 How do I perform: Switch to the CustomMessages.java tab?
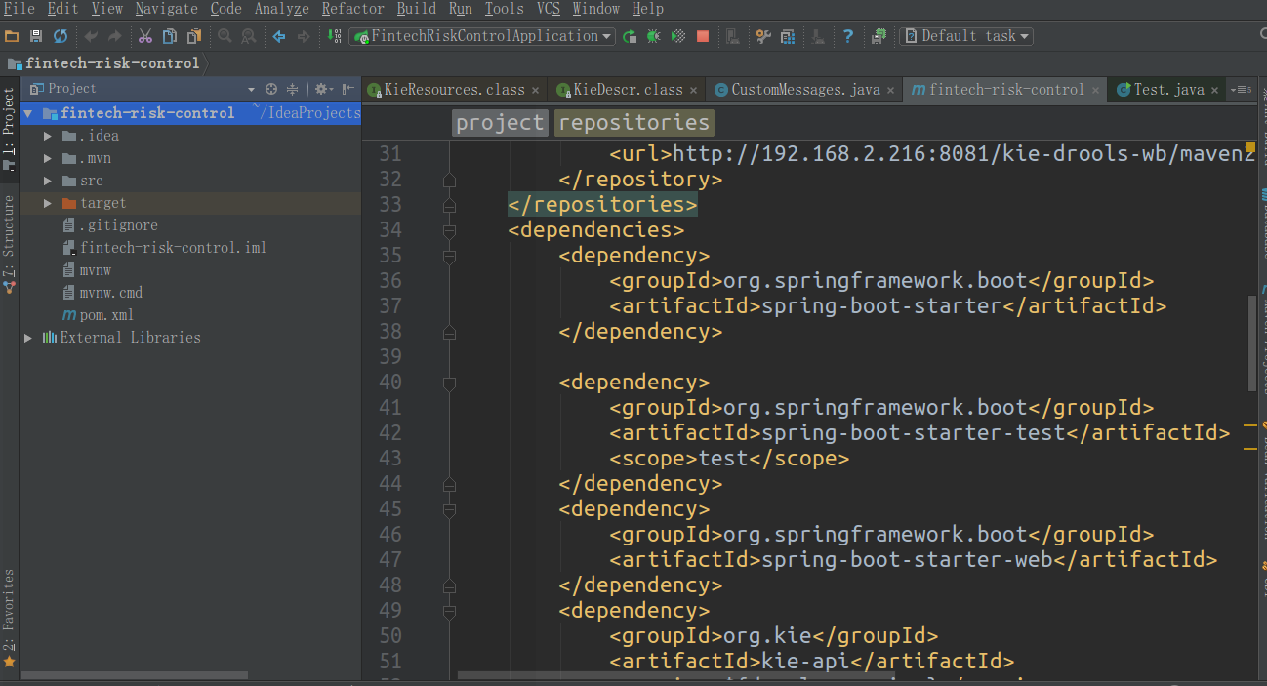click(x=804, y=89)
